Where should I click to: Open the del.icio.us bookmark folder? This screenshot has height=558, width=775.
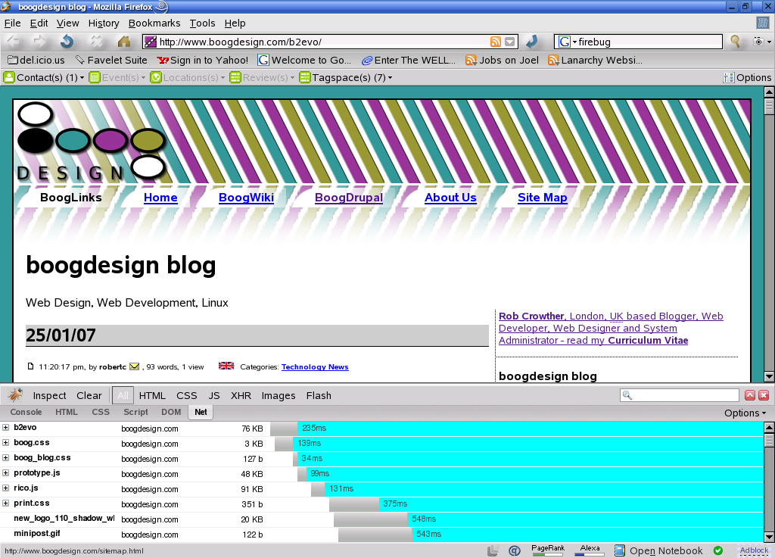(x=36, y=61)
